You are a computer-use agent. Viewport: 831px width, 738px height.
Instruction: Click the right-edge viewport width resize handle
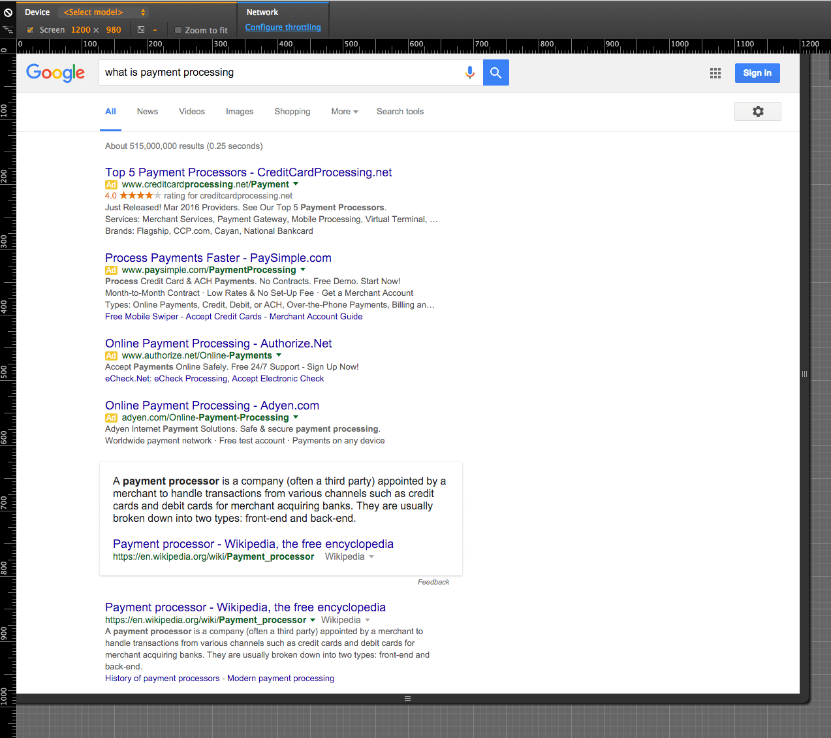point(804,374)
